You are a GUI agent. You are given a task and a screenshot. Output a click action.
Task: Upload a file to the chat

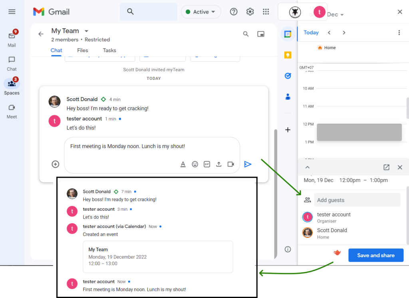pyautogui.click(x=218, y=164)
